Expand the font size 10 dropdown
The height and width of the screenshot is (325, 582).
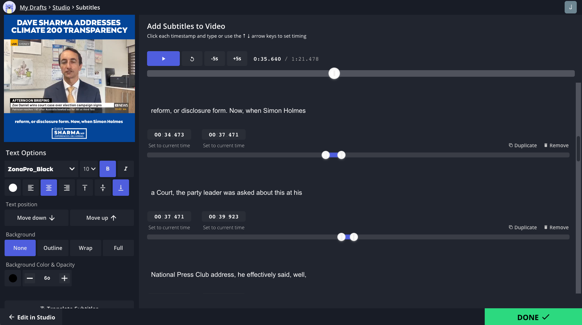[89, 169]
